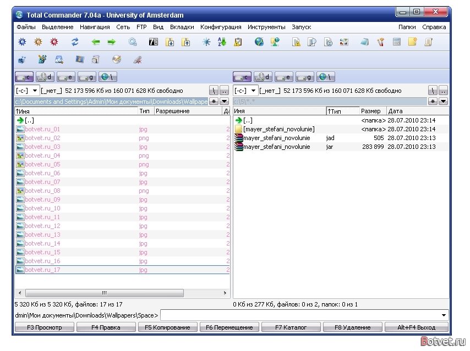Refresh panels with blue arrows icon
The width and height of the screenshot is (470, 351).
coord(75,42)
